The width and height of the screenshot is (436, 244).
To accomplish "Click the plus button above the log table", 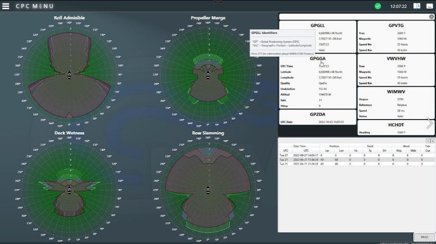I will 432,141.
